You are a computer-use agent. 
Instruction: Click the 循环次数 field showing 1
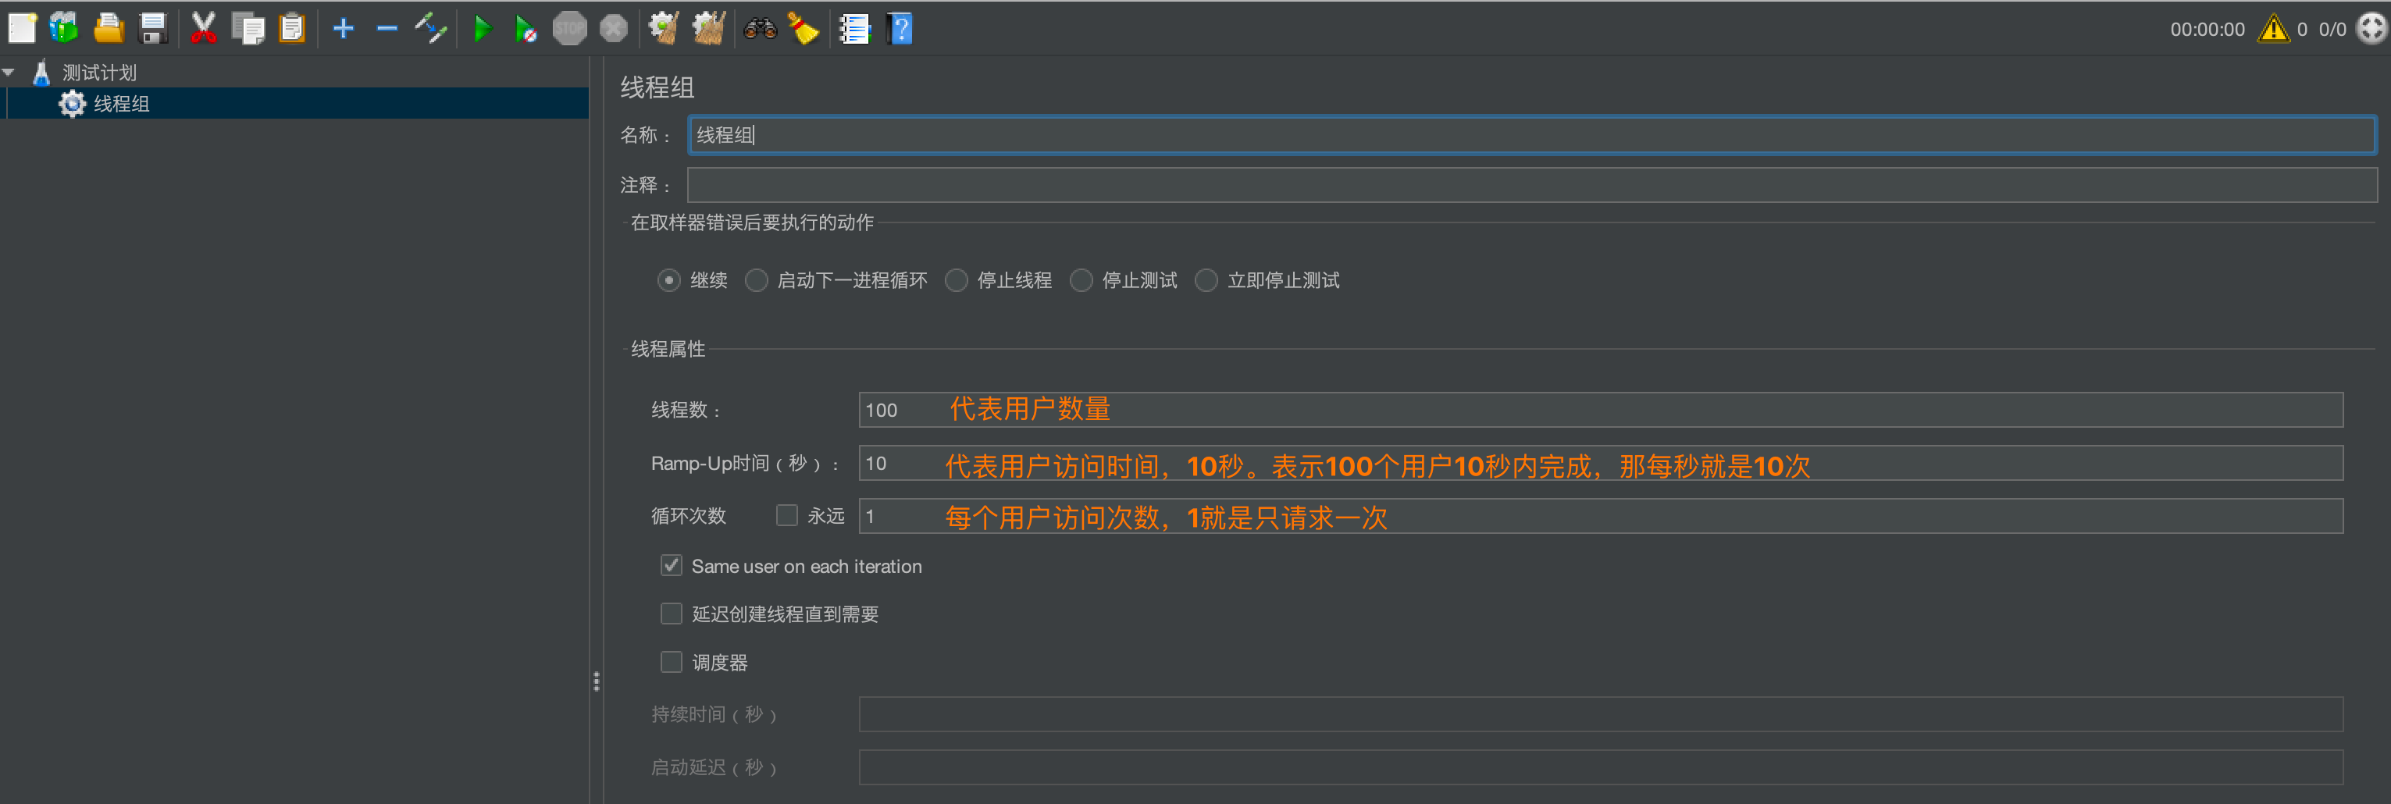point(1600,516)
